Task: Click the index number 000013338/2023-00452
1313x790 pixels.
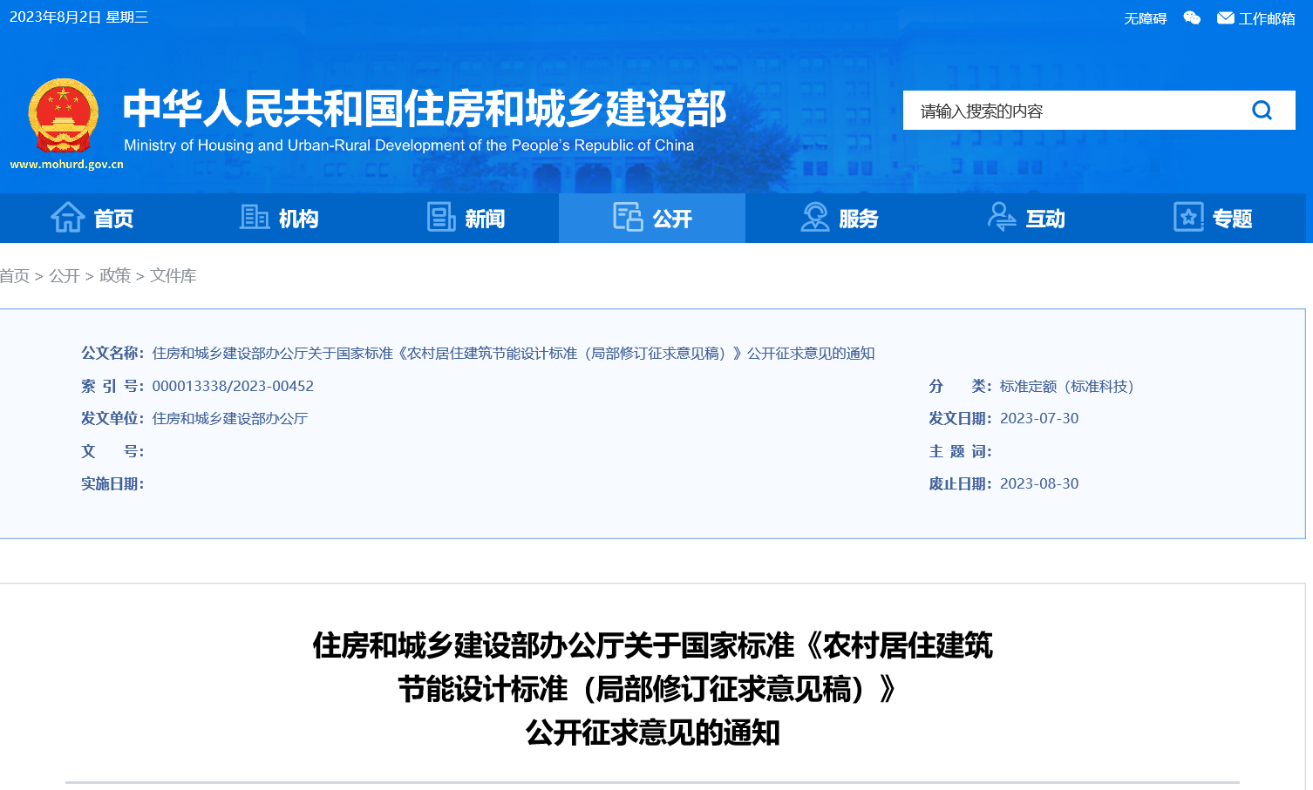Action: click(x=233, y=386)
